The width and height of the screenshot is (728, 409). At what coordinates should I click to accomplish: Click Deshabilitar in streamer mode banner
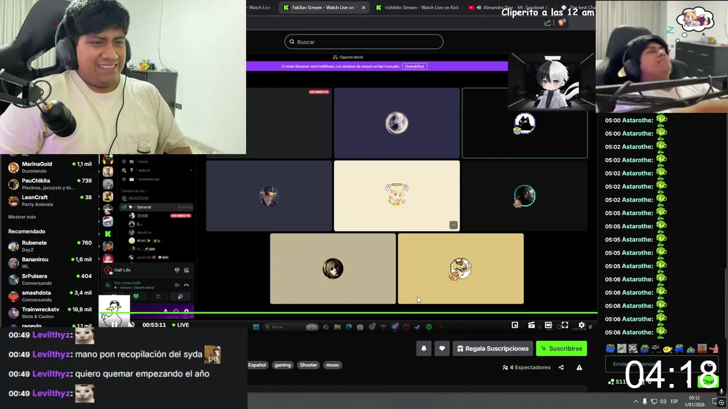click(x=415, y=66)
